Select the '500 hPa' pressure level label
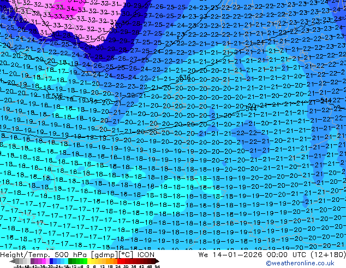Image resolution: width=346 pixels, height=268 pixels. pyautogui.click(x=70, y=255)
